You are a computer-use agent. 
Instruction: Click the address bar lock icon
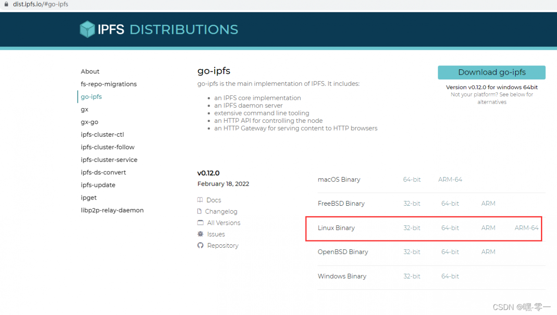[6, 4]
